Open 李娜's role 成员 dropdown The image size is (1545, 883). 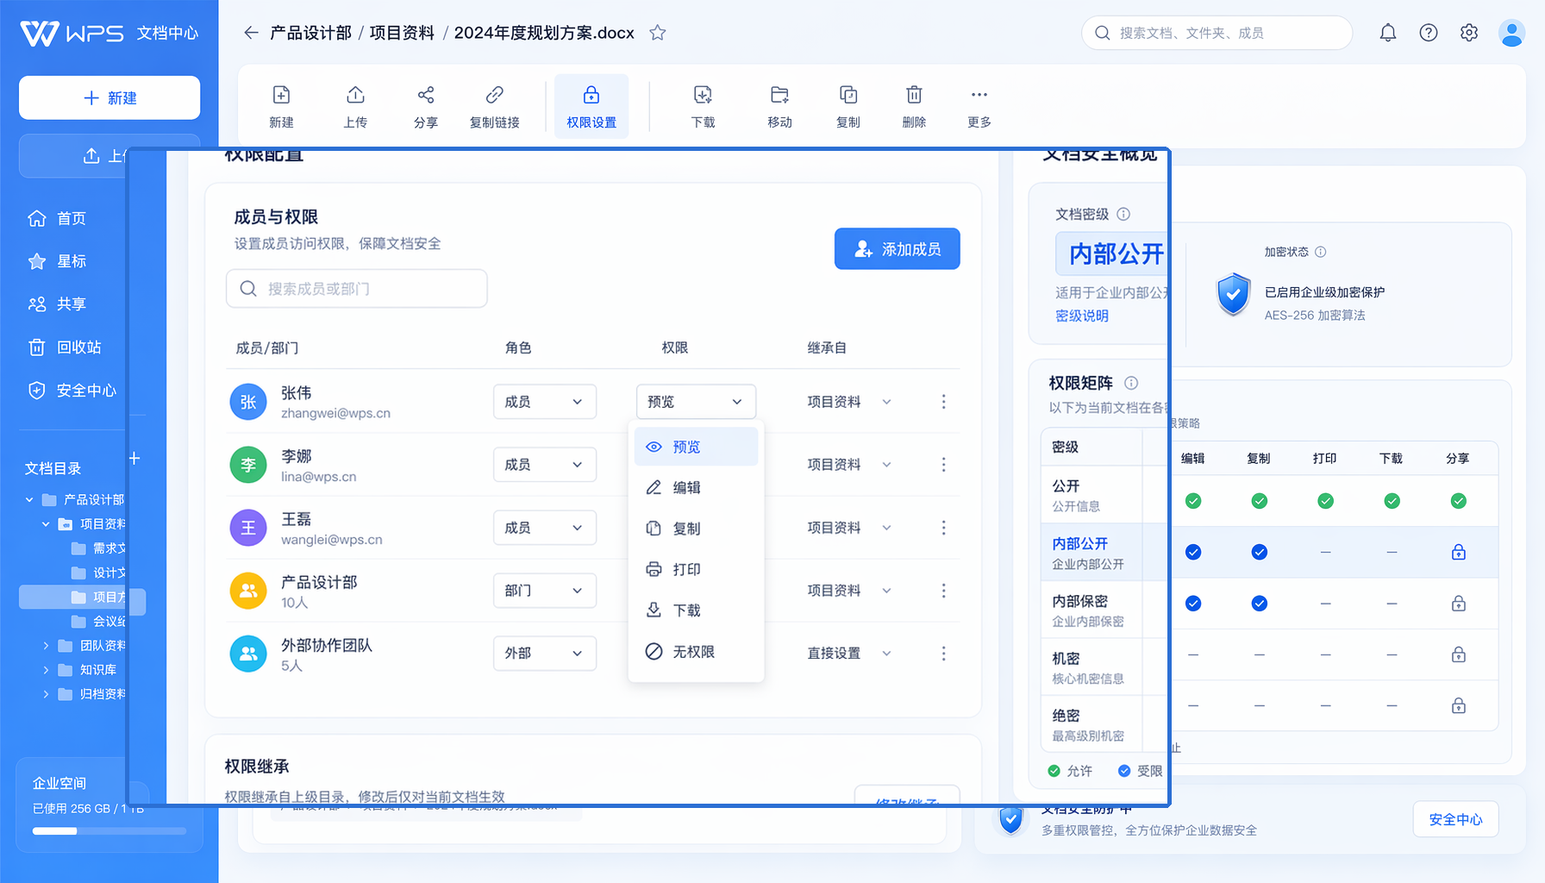pos(545,465)
